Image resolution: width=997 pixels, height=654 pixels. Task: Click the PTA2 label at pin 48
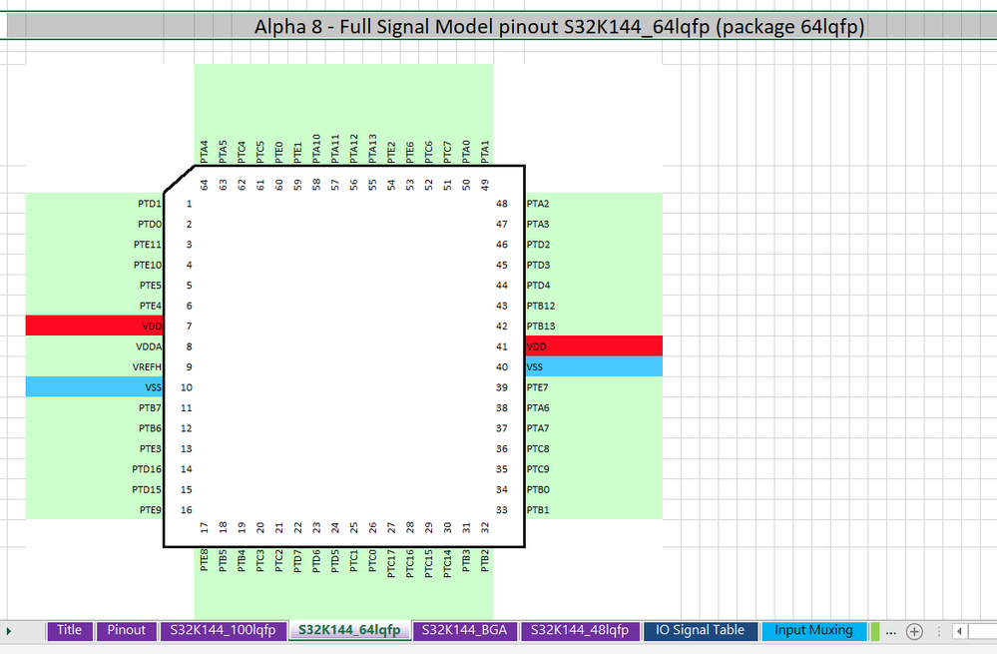pyautogui.click(x=539, y=203)
